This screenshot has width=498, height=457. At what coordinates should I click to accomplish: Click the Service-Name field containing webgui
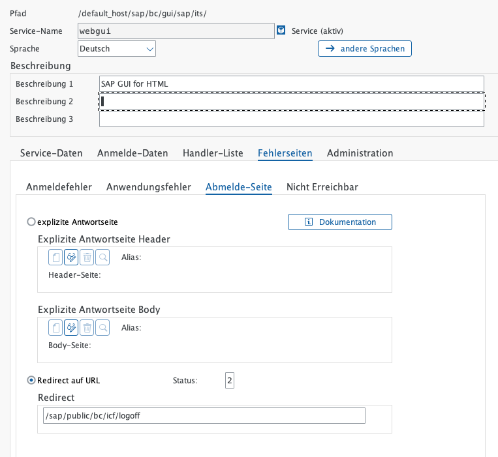176,31
